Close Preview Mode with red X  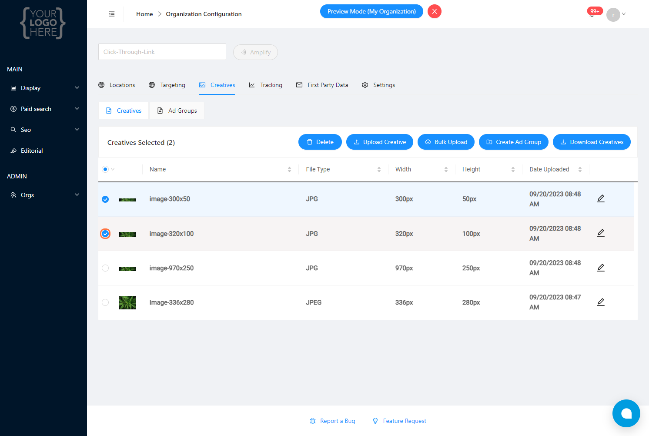(x=434, y=11)
